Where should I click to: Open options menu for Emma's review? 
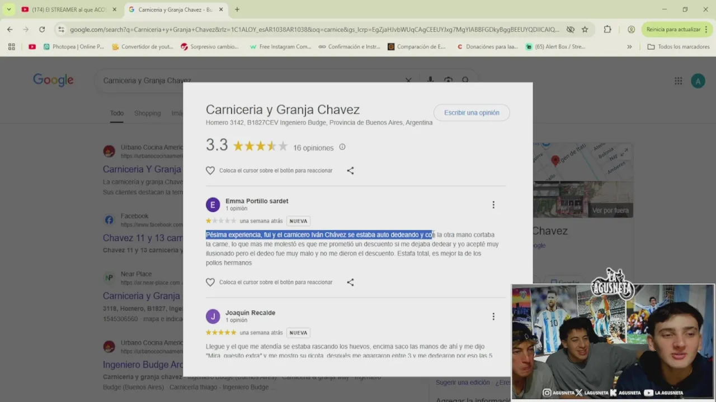(x=493, y=205)
